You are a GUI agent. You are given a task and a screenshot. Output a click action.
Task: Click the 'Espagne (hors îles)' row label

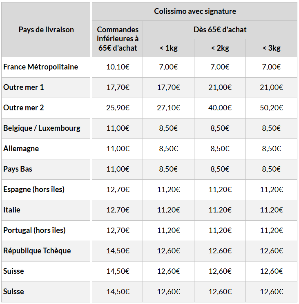[34, 190]
